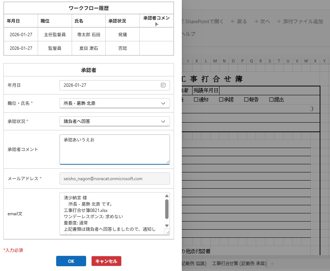Viewport: 330px width, 271px height.
Task: Click down arrow of email文 scrollbar
Action: pyautogui.click(x=167, y=226)
